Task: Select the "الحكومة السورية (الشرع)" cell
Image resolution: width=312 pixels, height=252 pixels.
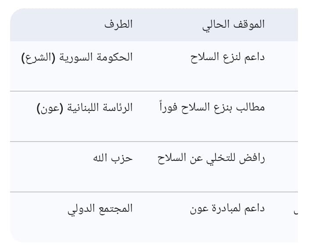Action: pyautogui.click(x=77, y=58)
